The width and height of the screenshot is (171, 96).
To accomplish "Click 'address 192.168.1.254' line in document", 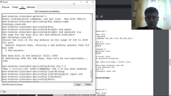I will pyautogui.click(x=114, y=38).
